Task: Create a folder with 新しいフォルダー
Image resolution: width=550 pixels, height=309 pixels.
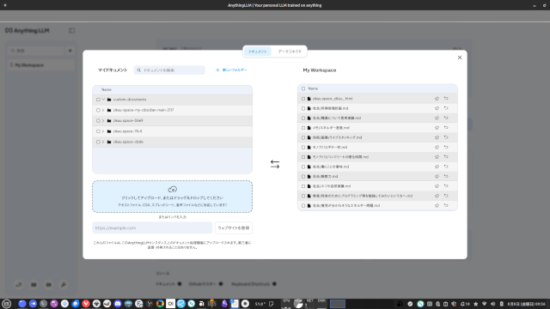Action: point(231,70)
